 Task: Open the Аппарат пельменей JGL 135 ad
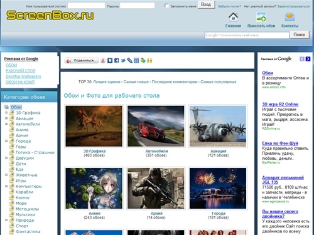coord(283,180)
